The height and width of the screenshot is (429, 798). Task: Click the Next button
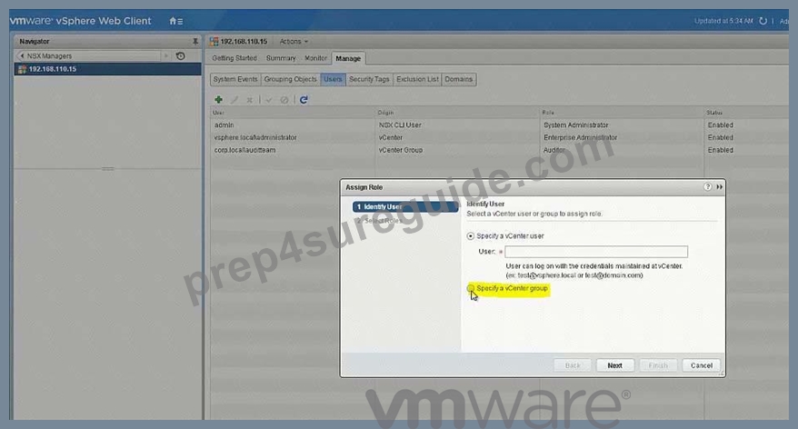(614, 365)
